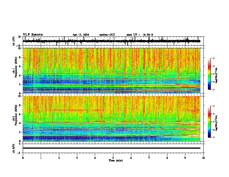This screenshot has height=177, width=229.
Task: Click the ch.1 color scale bar
Action: (x=209, y=74)
